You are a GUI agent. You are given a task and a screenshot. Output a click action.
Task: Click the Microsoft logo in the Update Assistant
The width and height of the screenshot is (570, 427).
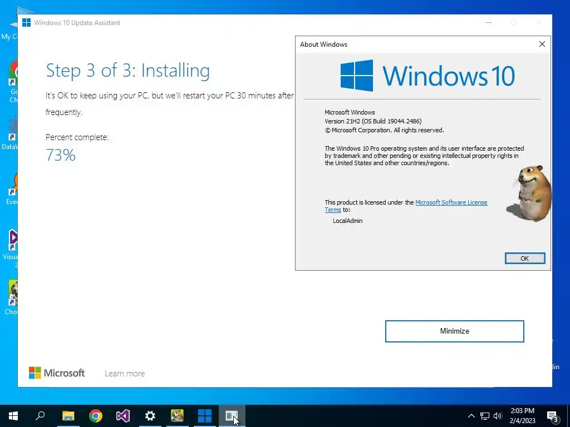57,373
